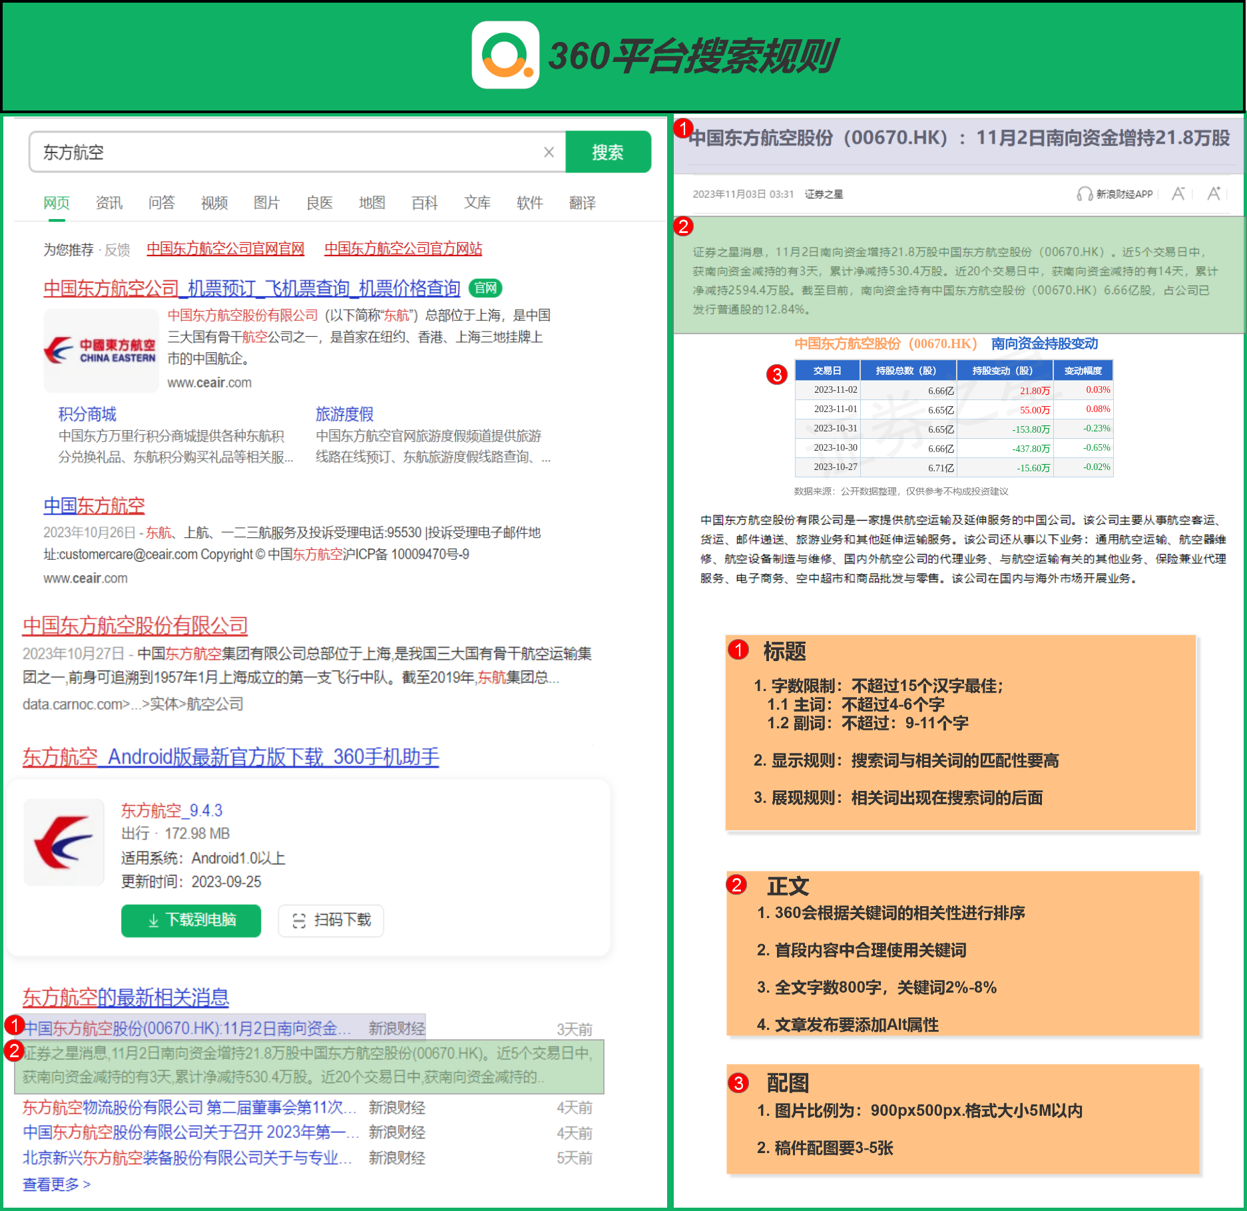Open news 北京新兴东方航空装备股份有限公司关于与专业
The image size is (1247, 1211).
click(x=187, y=1158)
